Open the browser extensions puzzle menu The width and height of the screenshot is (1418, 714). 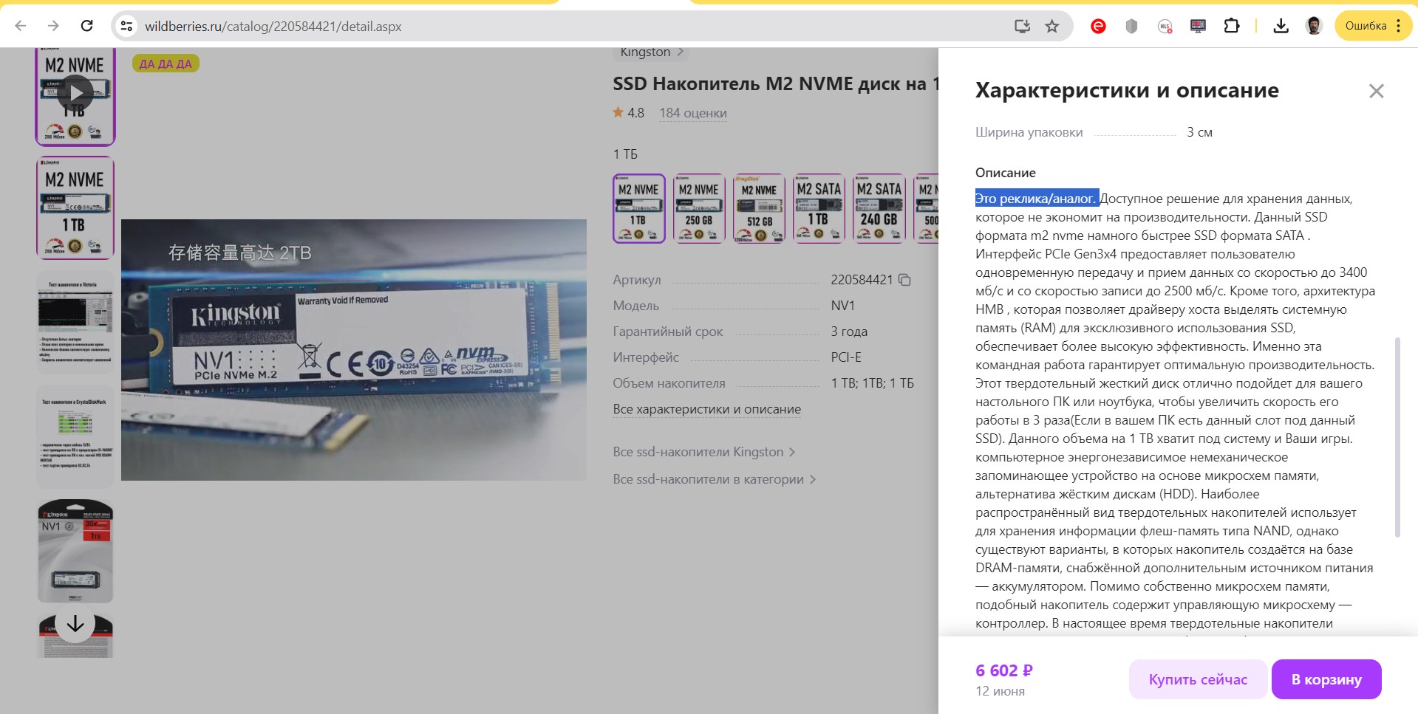[x=1231, y=26]
